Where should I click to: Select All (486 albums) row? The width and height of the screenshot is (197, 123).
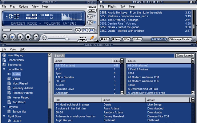(159, 65)
